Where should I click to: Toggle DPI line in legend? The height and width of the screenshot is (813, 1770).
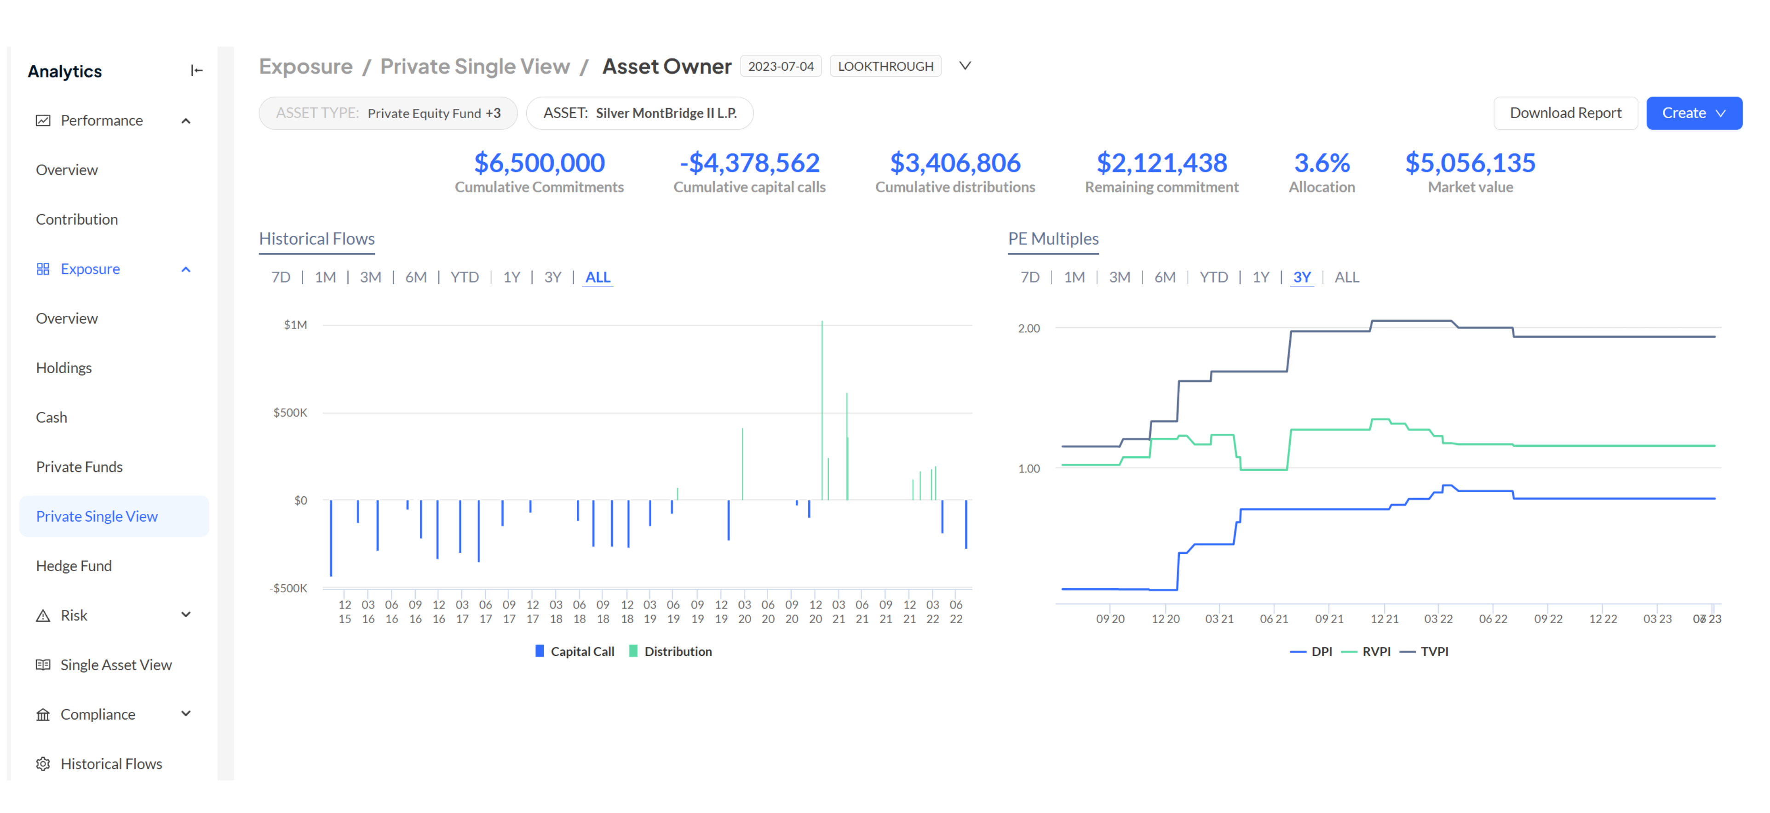tap(1311, 652)
